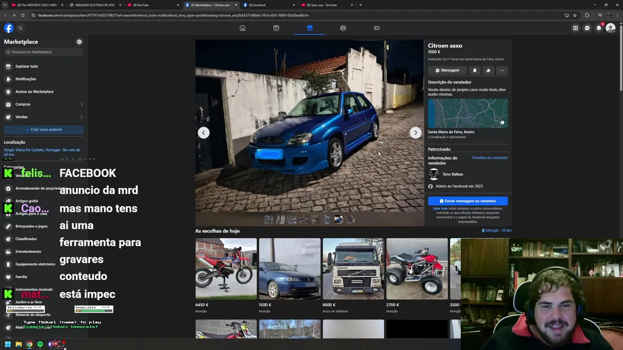Share the listing with arrow icon
Screen dimensions: 623x350
(488, 70)
